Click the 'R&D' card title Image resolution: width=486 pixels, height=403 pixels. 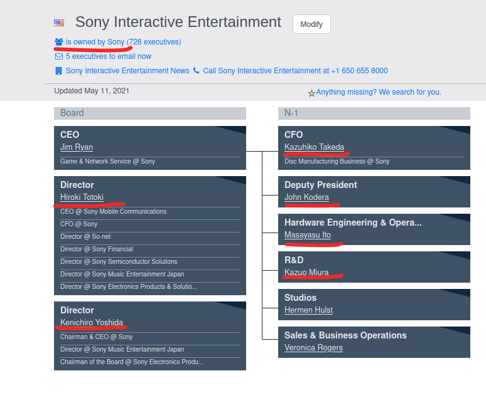tap(294, 260)
